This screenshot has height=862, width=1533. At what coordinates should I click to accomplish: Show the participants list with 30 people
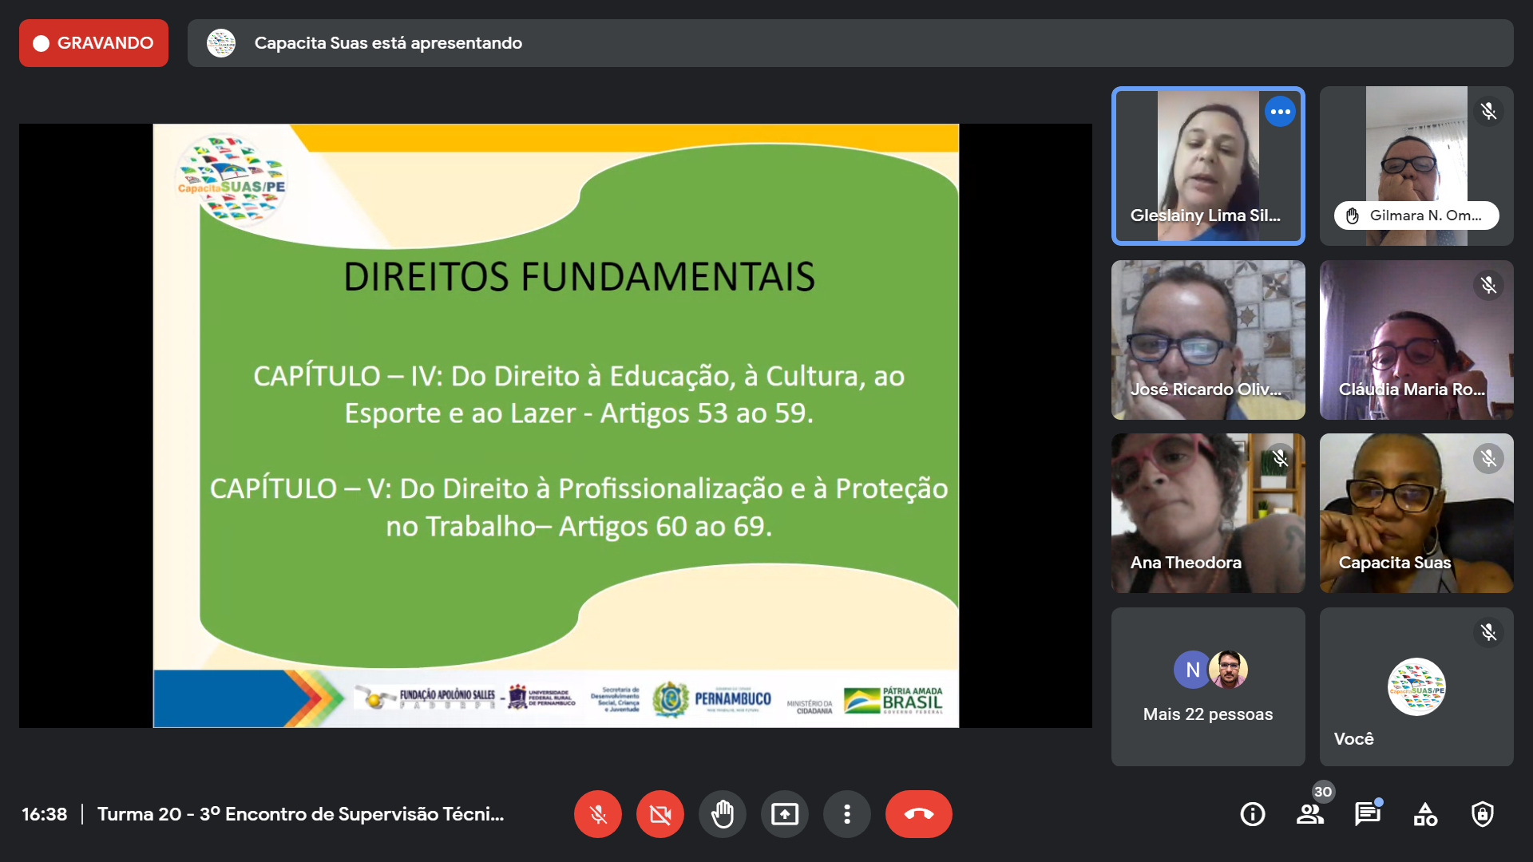(1309, 814)
